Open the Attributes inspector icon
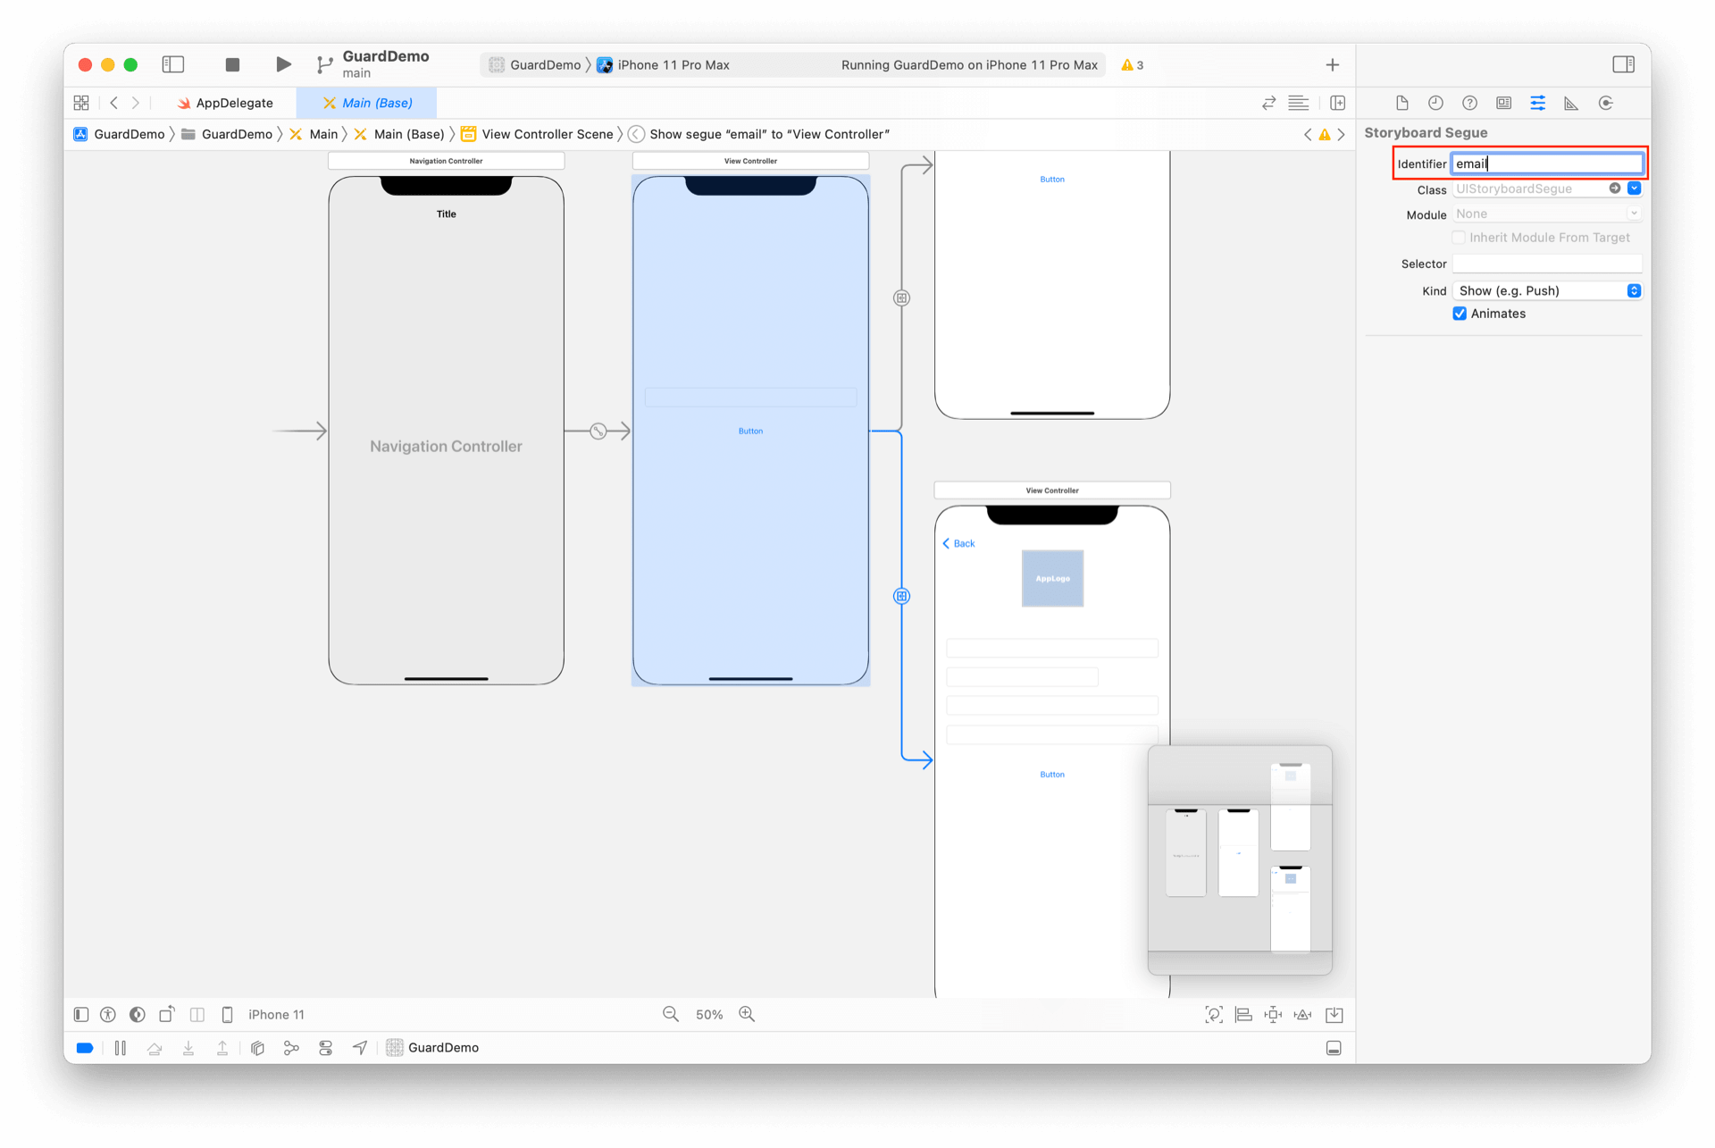 click(x=1537, y=103)
